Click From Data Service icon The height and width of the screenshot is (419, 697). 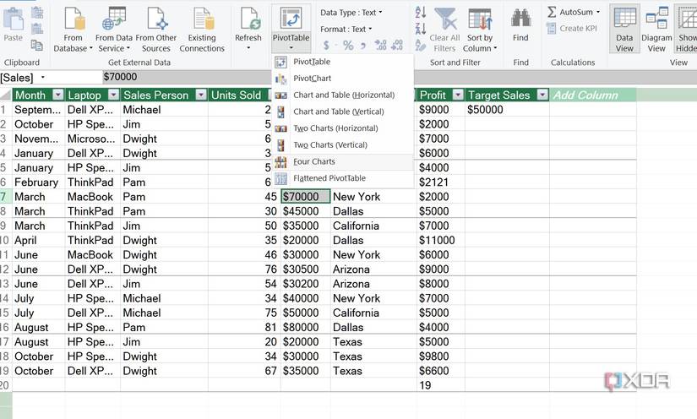click(x=114, y=19)
